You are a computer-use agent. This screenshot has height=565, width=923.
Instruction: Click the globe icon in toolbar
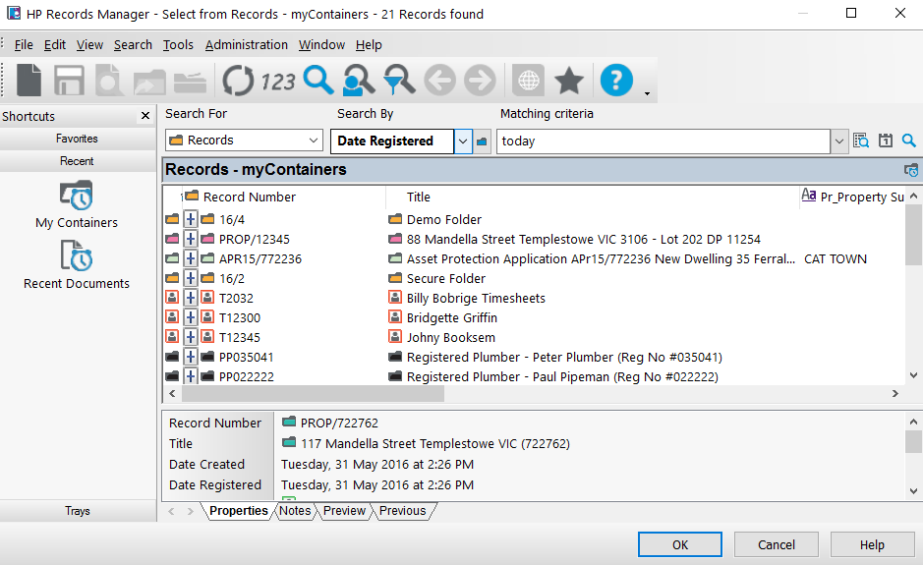[x=528, y=81]
